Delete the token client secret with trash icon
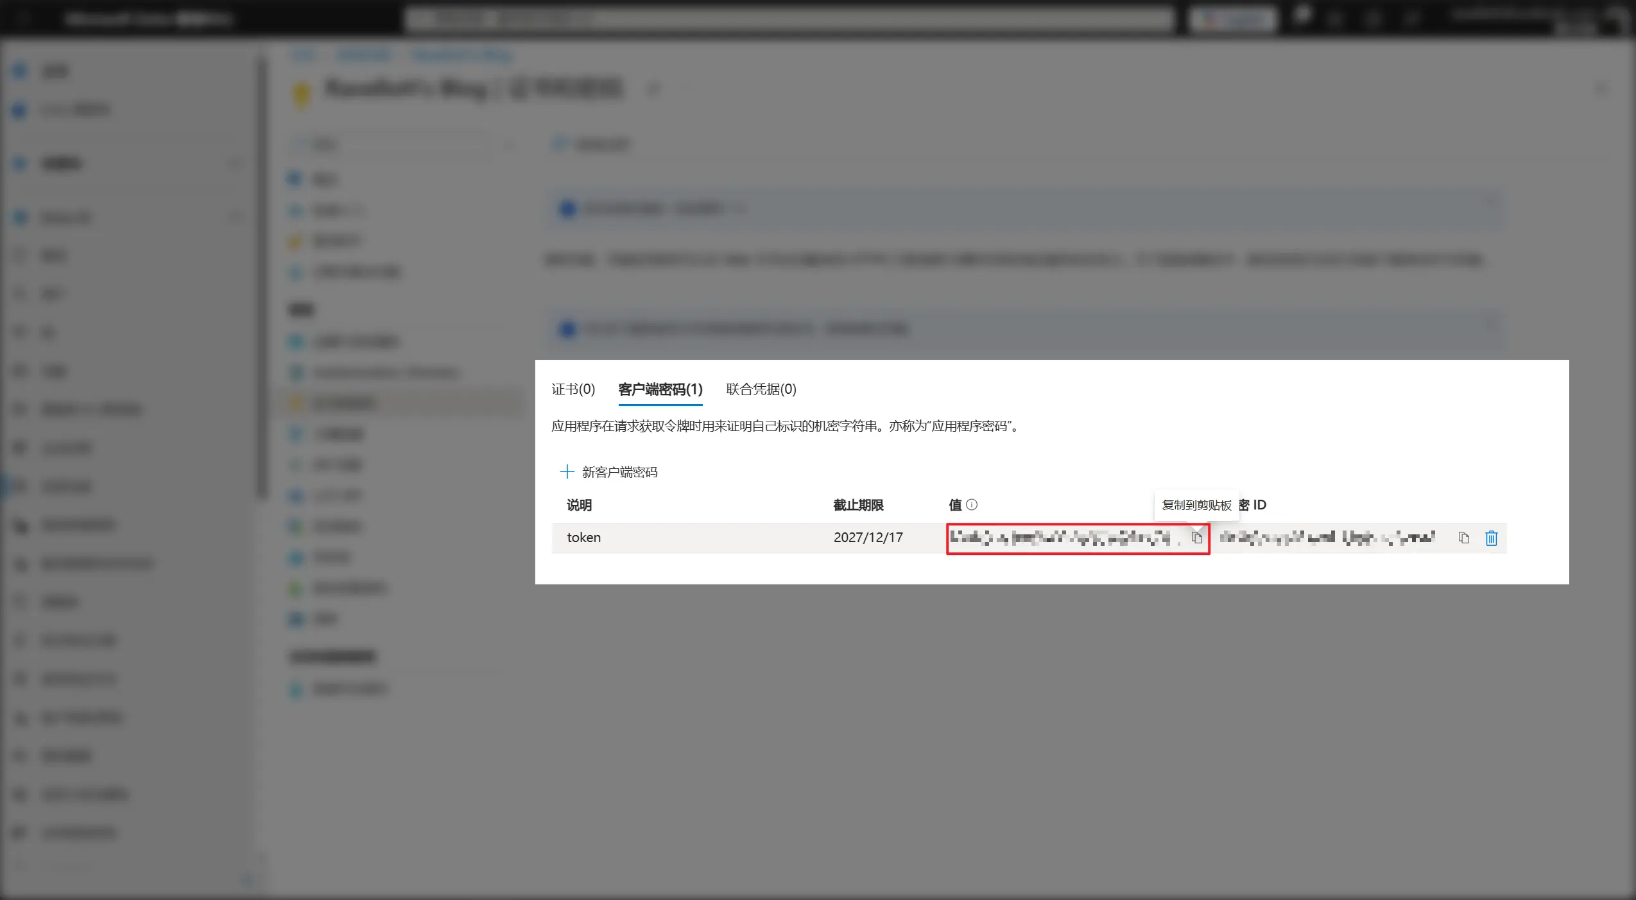Viewport: 1636px width, 900px height. (1491, 538)
